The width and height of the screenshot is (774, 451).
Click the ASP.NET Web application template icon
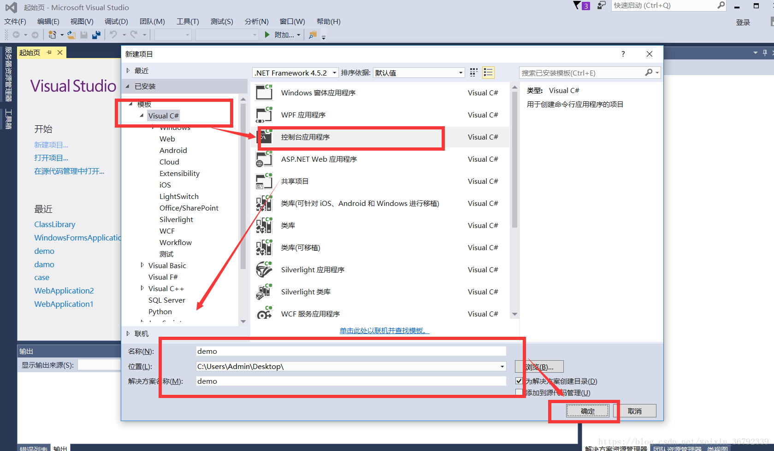tap(264, 159)
